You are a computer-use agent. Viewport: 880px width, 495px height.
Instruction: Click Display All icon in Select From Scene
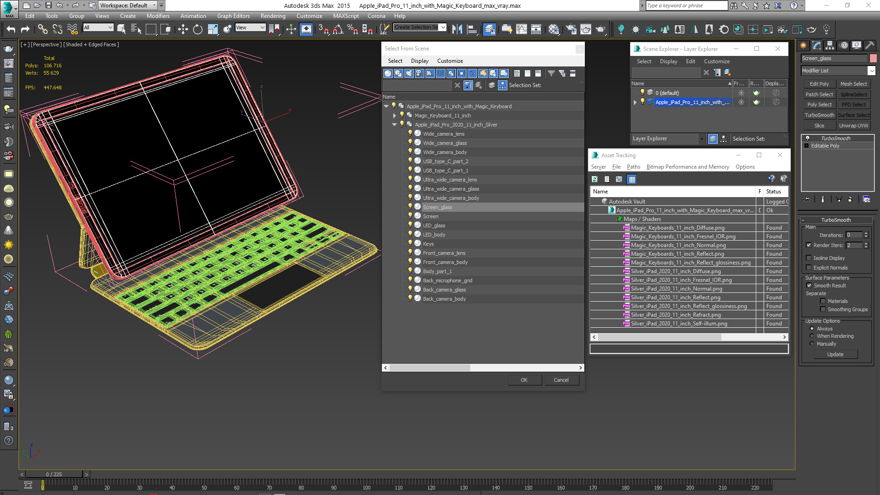(x=517, y=73)
